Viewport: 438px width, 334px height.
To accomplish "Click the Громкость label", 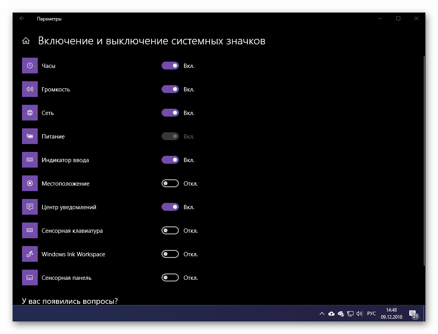I will [x=56, y=89].
